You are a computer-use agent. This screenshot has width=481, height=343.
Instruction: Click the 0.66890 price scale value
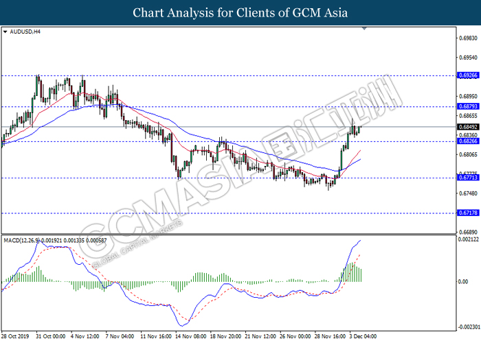[468, 233]
